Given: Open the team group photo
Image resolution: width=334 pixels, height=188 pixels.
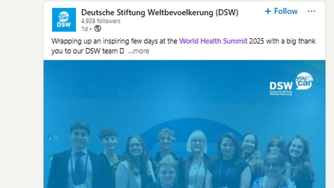Looking at the screenshot, I should [184, 124].
